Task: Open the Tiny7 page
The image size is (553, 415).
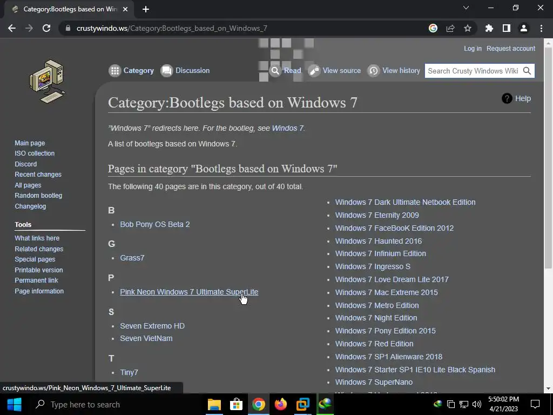Action: click(x=129, y=372)
